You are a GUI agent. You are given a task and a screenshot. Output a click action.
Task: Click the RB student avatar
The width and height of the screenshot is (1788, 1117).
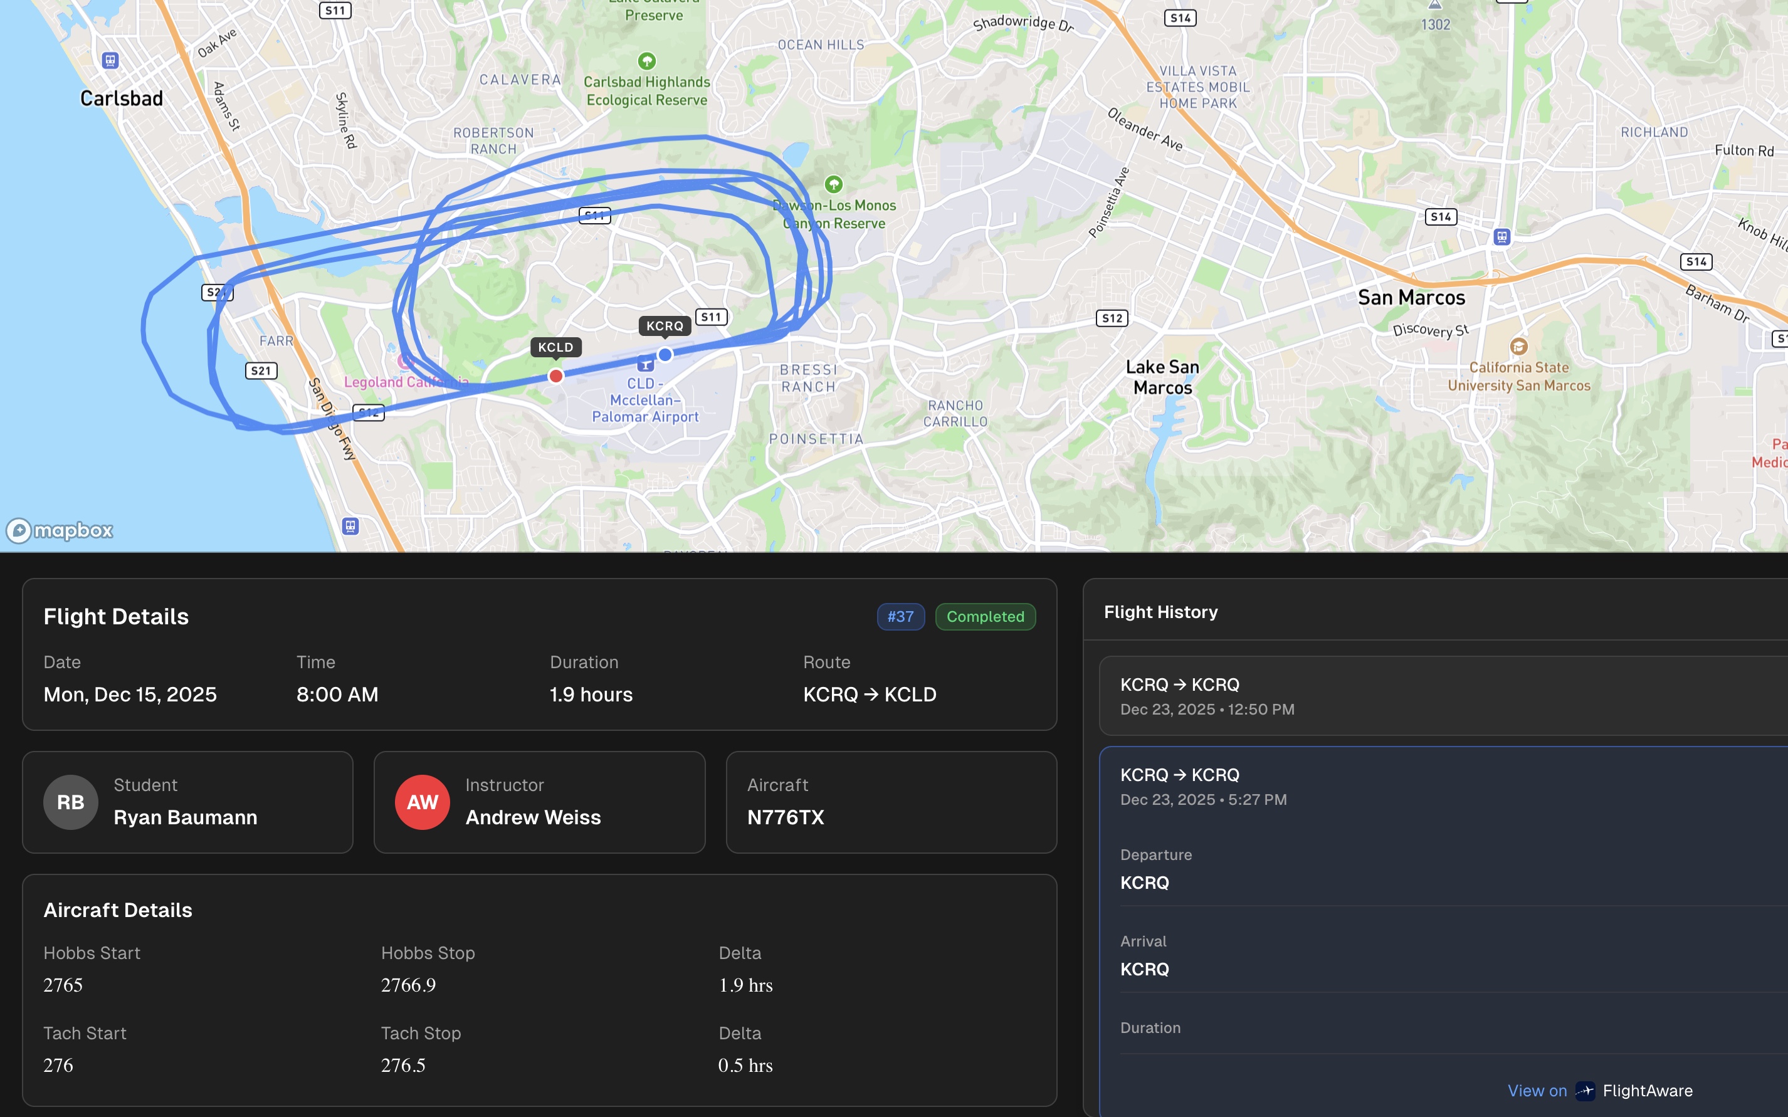click(x=71, y=802)
